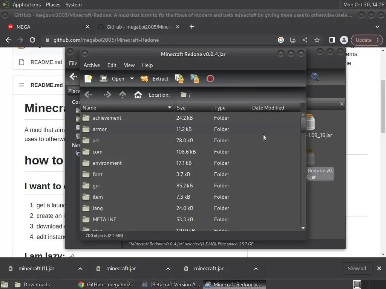Click the scroll down arrow in archive list
This screenshot has width=386, height=289.
303,228
